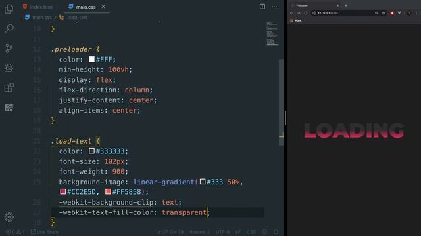Screen dimensions: 421x236
Task: Click the browser profile avatar
Action: pos(409,13)
